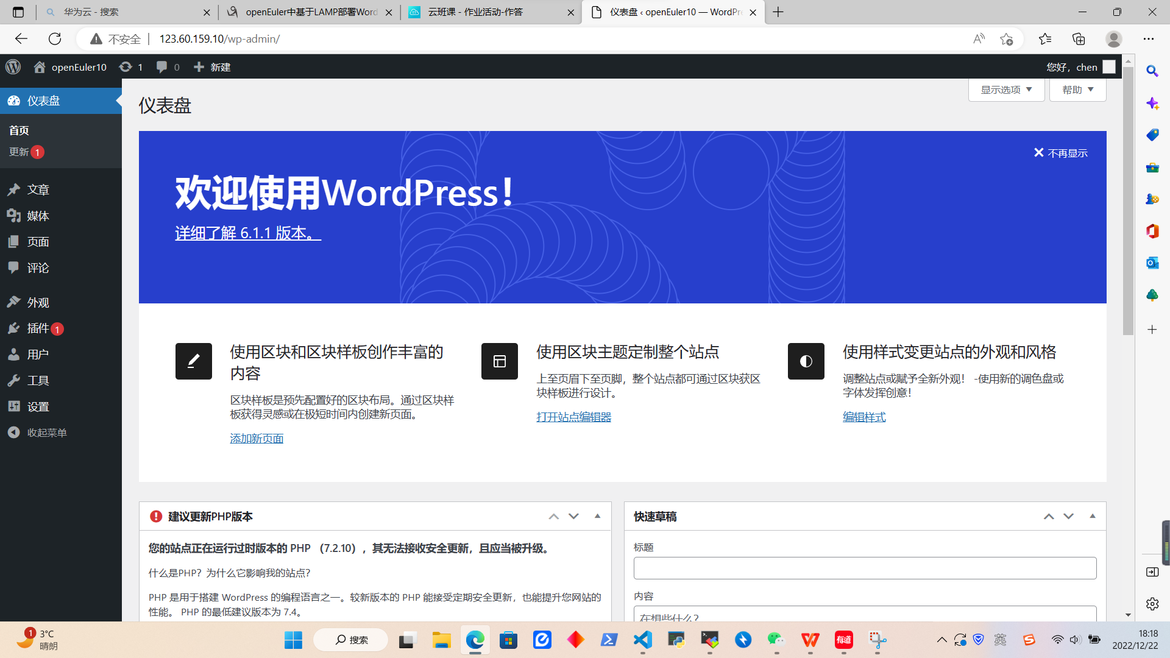Click the updates icon in admin bar
This screenshot has width=1170, height=658.
pos(126,67)
